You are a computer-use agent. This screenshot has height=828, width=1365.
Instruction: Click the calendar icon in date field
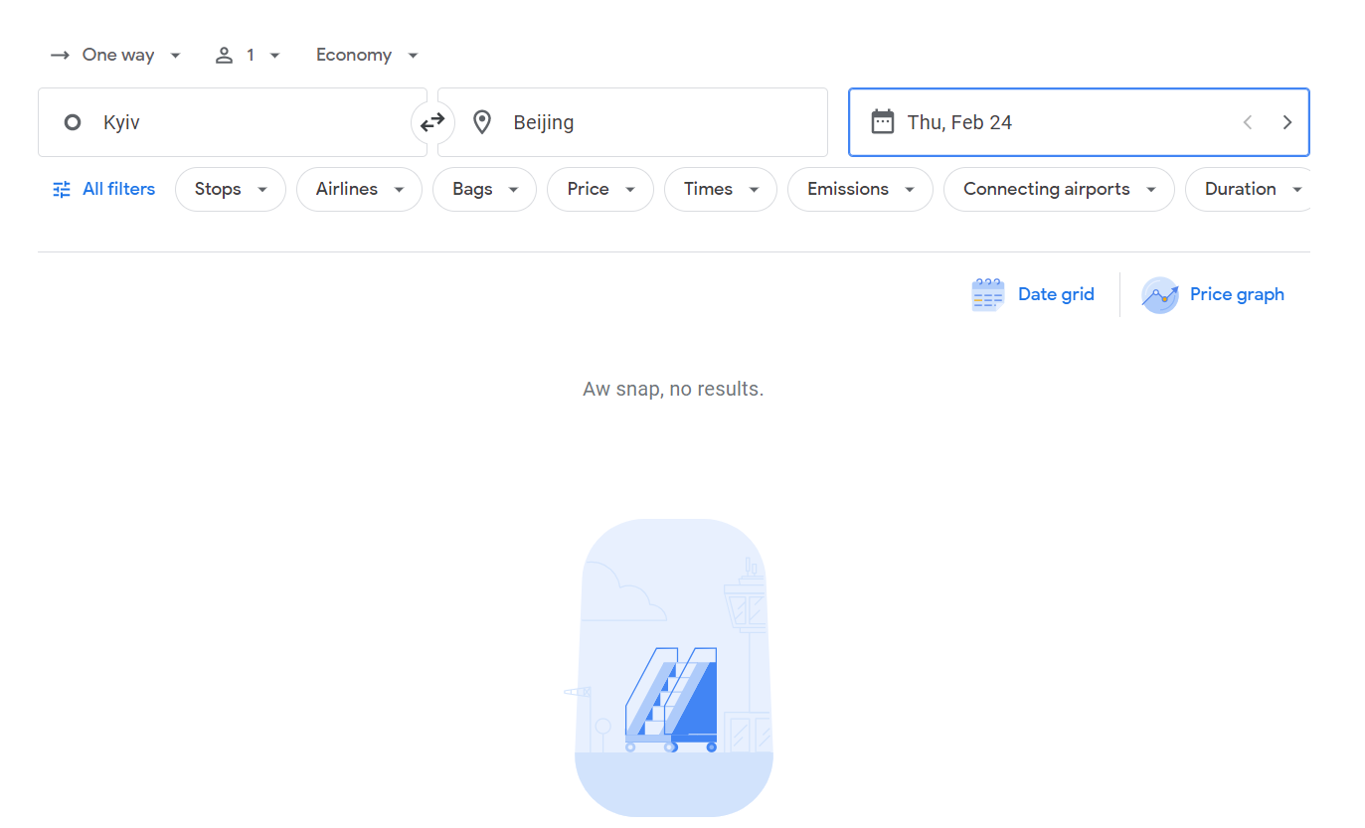click(x=882, y=122)
